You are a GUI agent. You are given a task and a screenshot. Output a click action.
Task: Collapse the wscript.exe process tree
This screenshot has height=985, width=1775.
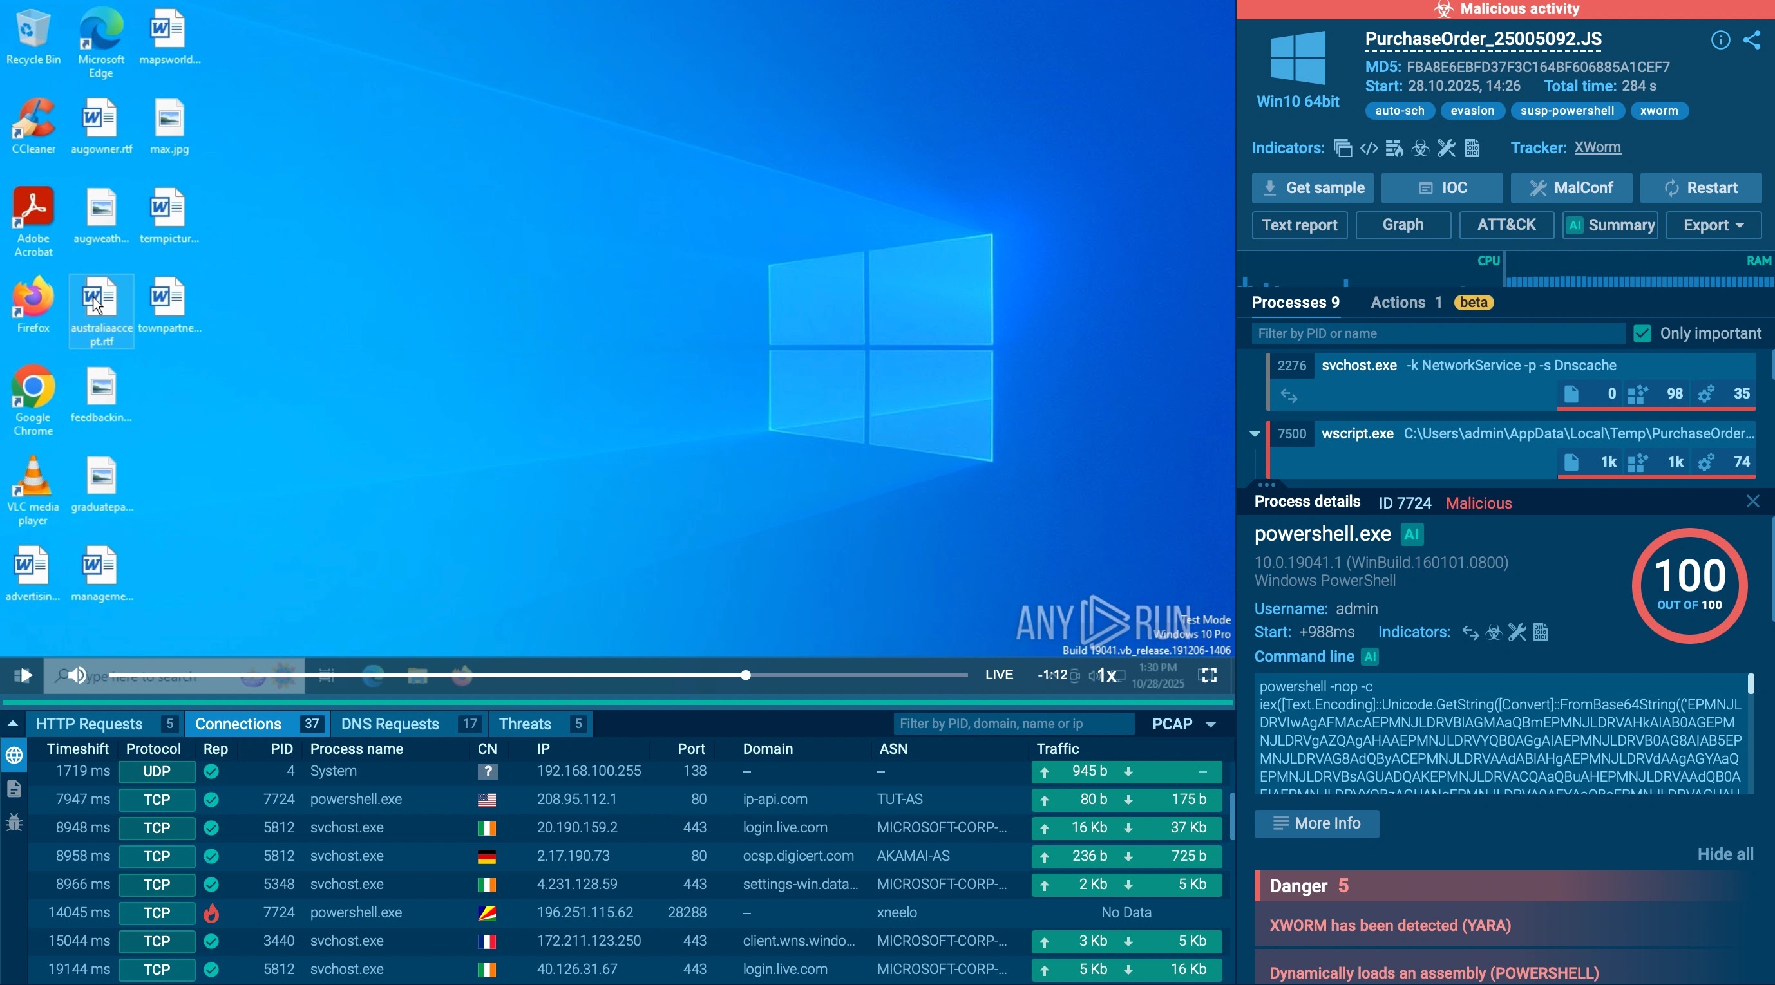click(1254, 434)
